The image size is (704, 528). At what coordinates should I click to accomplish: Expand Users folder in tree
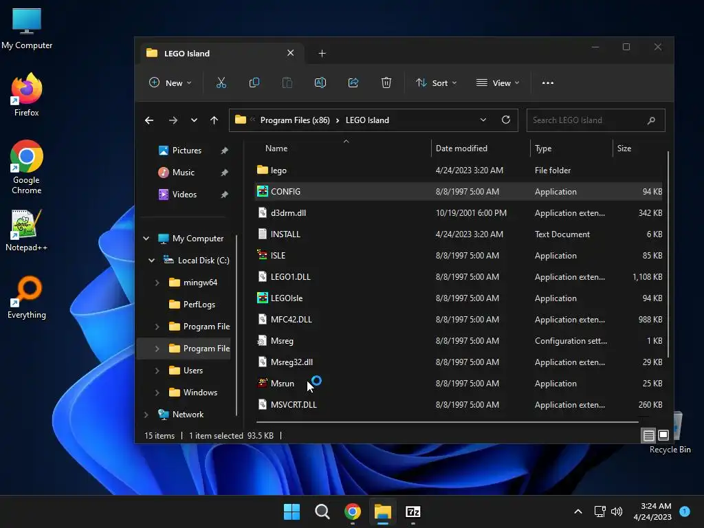click(x=157, y=371)
